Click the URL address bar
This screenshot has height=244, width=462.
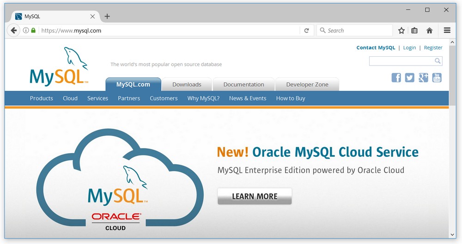[170, 30]
